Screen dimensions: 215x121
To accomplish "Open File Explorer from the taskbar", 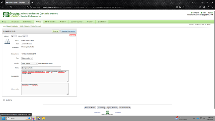I will point(44,118).
